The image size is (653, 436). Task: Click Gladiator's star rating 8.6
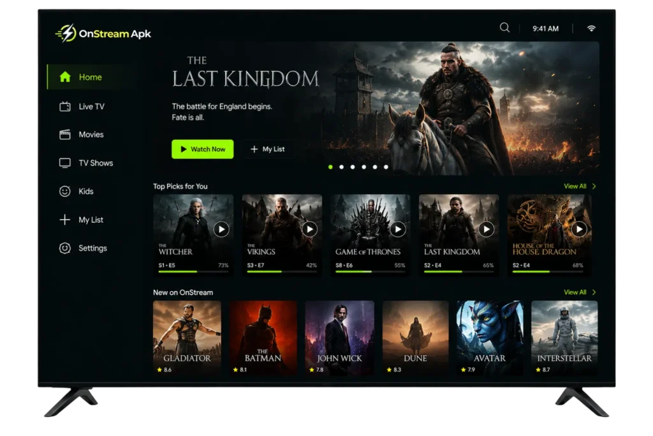pyautogui.click(x=164, y=370)
